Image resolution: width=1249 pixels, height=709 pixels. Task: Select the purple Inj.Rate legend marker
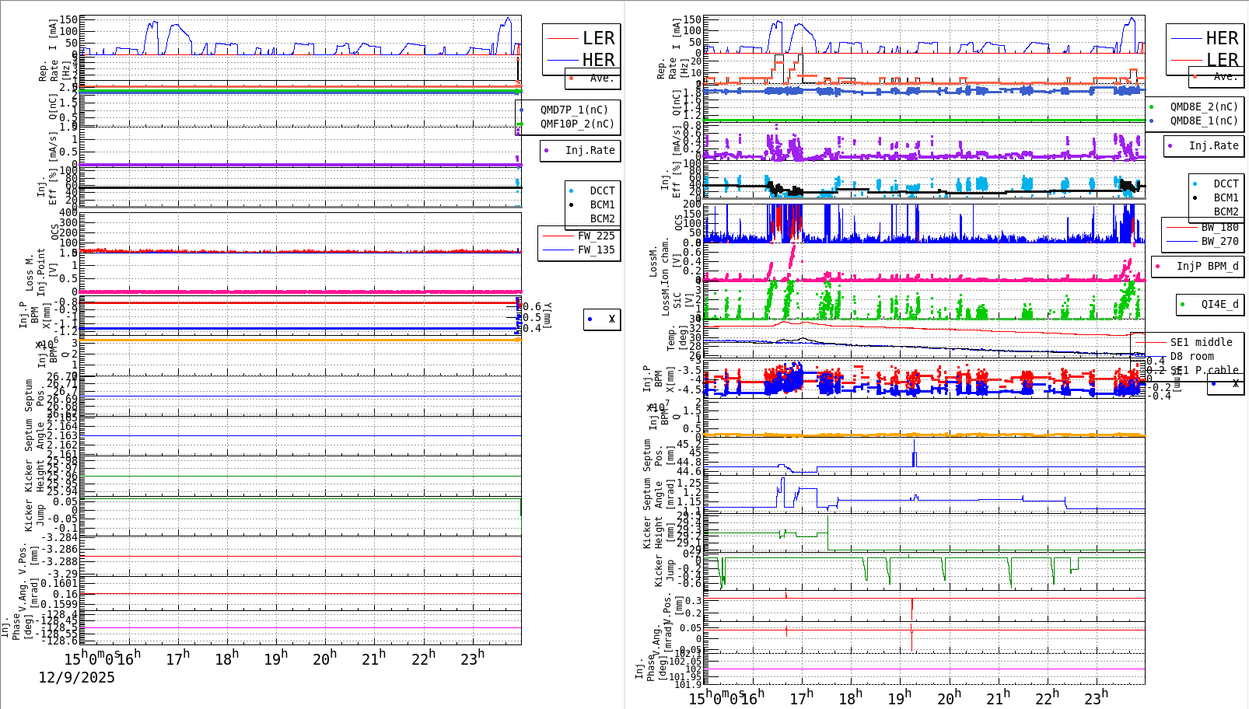click(x=547, y=151)
